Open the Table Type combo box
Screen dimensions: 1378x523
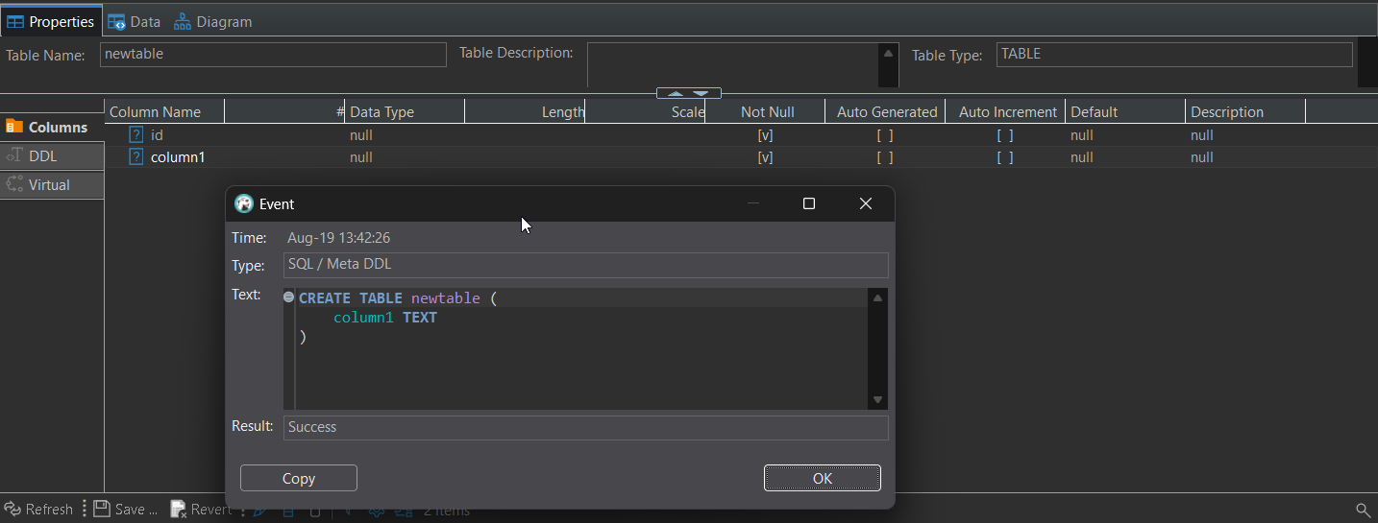1174,55
